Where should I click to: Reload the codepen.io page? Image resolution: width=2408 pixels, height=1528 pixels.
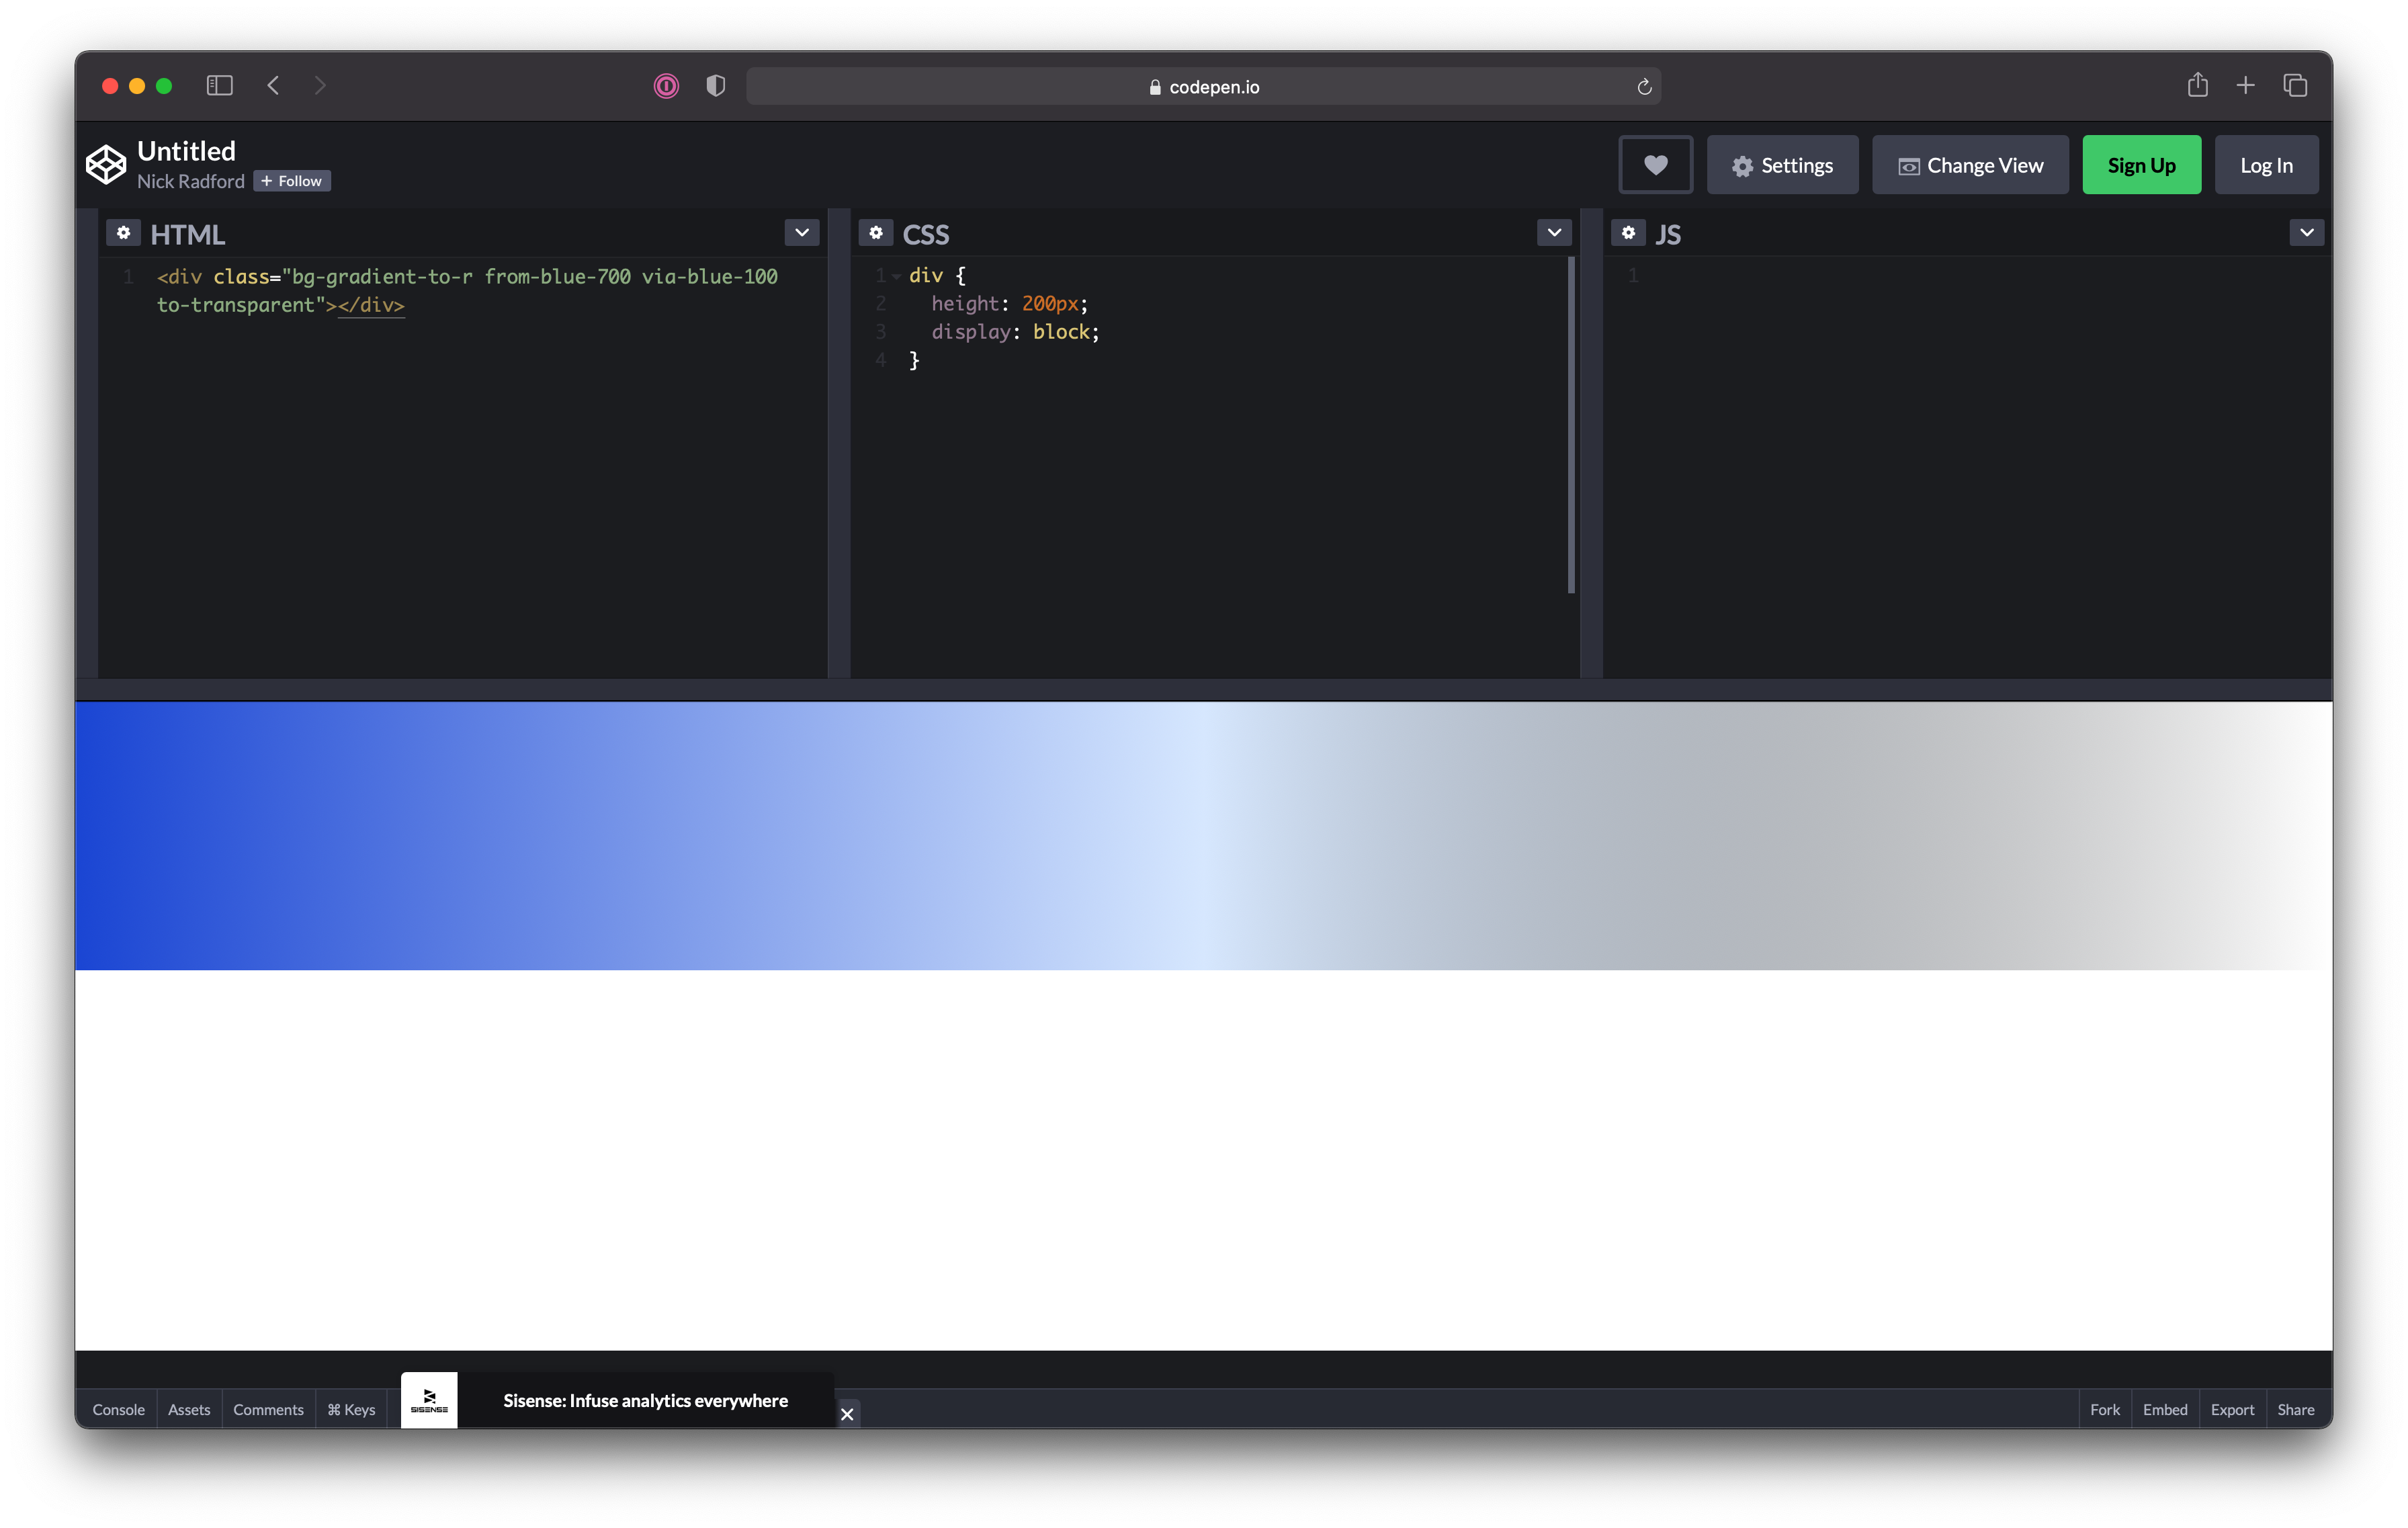(x=1644, y=87)
